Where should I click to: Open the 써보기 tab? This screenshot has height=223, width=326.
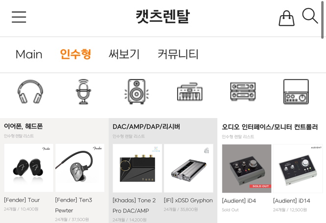pyautogui.click(x=124, y=54)
